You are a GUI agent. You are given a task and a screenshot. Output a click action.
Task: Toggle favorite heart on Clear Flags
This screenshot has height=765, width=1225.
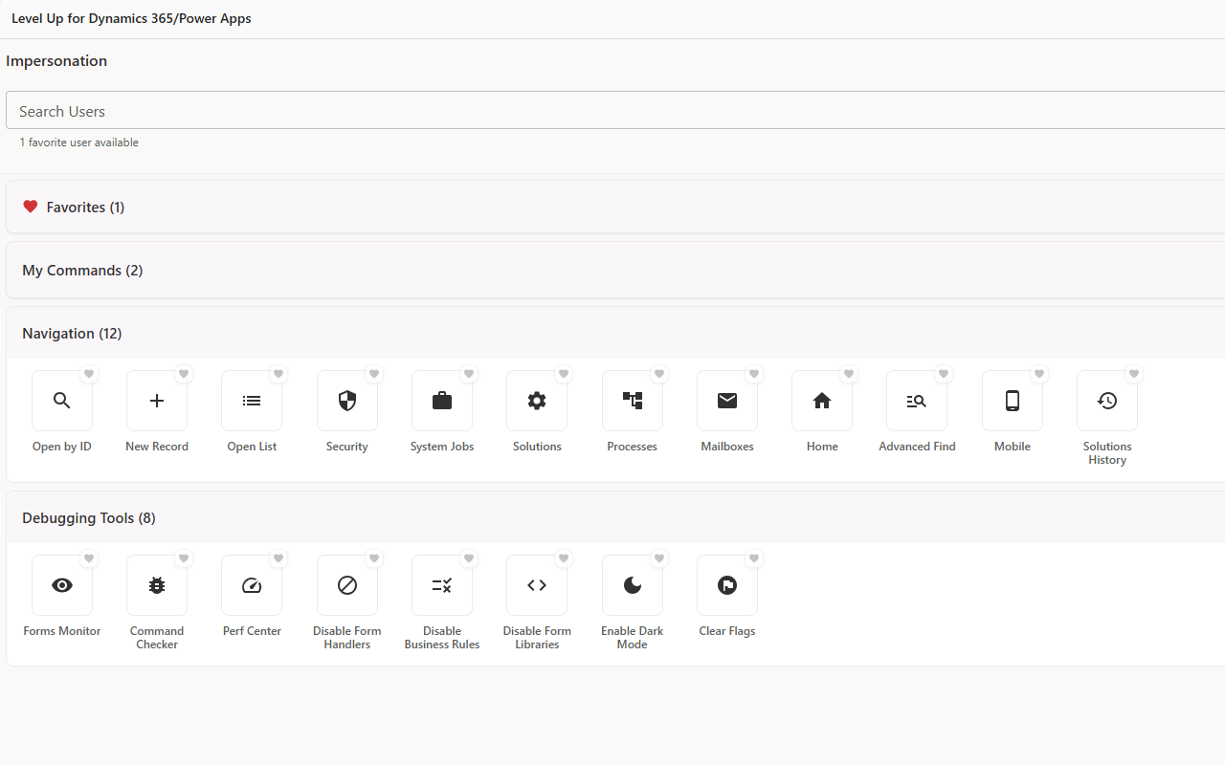[x=754, y=558]
